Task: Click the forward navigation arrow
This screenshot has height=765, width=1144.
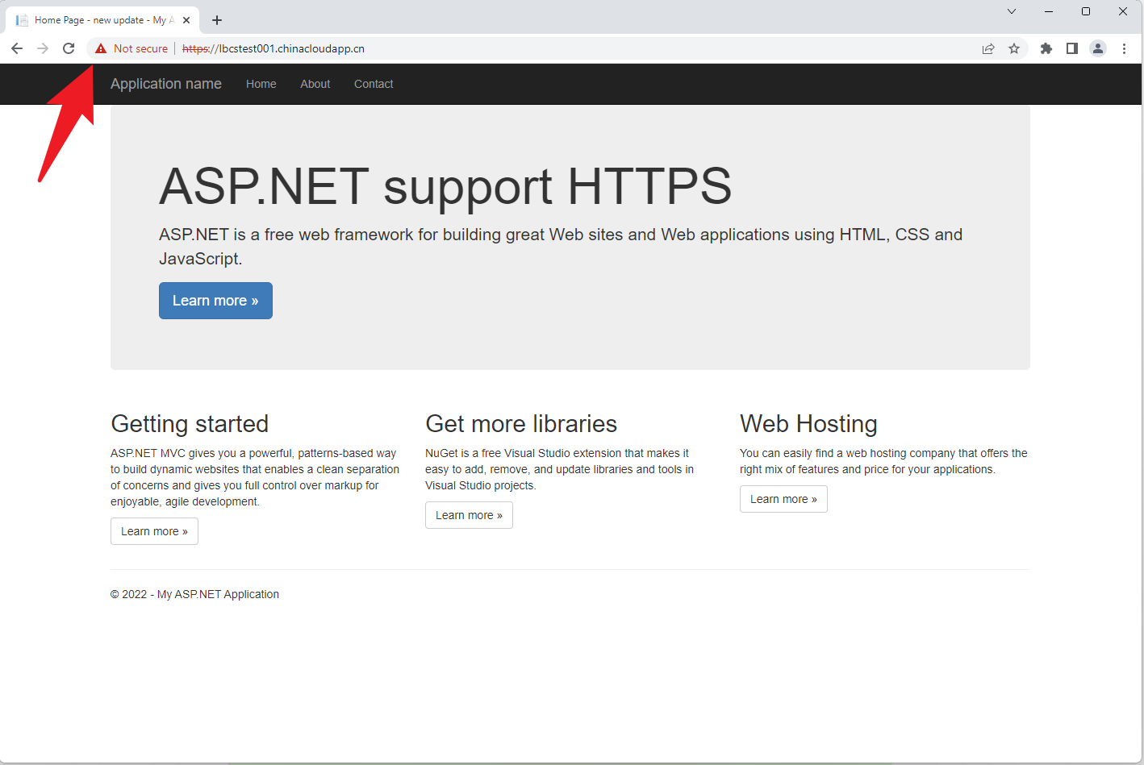Action: [x=43, y=48]
